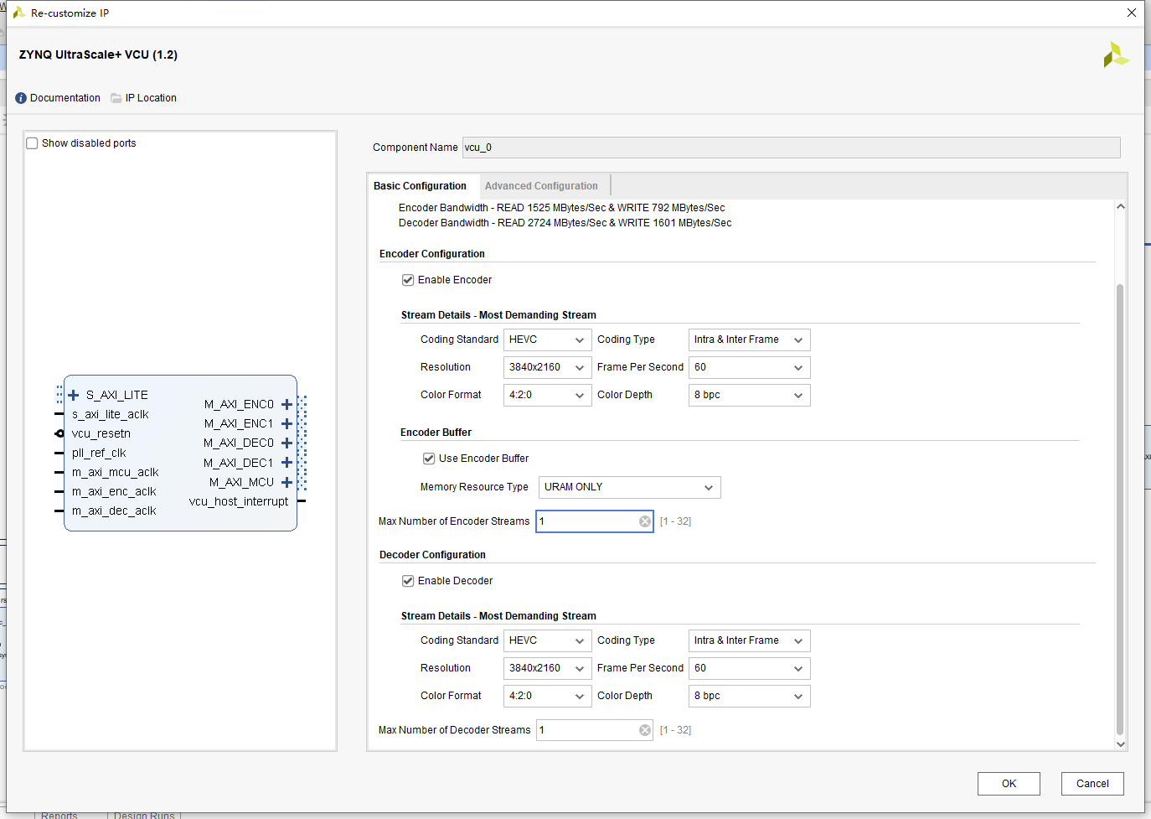Expand the M_AXI_DEC1 port plus icon

click(286, 463)
